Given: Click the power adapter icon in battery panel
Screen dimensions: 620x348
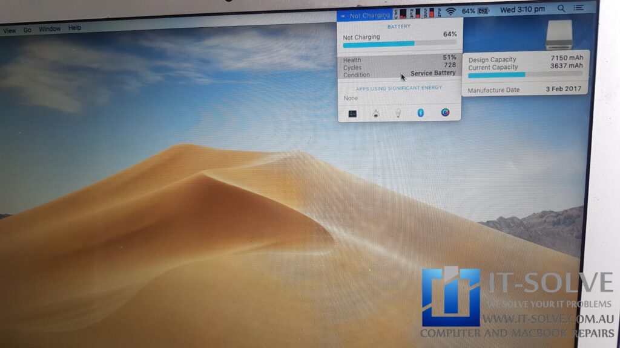Looking at the screenshot, I should [375, 114].
